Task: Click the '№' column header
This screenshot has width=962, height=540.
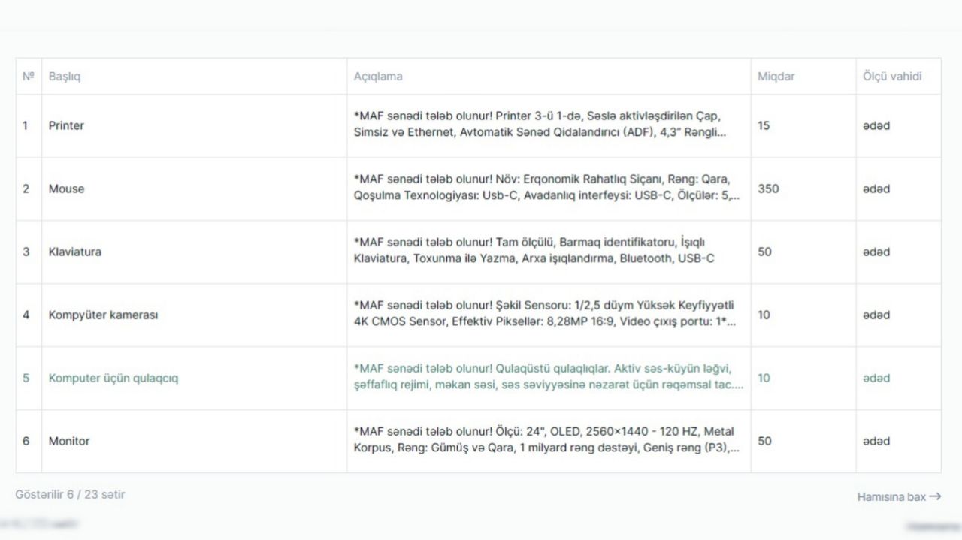Action: pos(29,77)
